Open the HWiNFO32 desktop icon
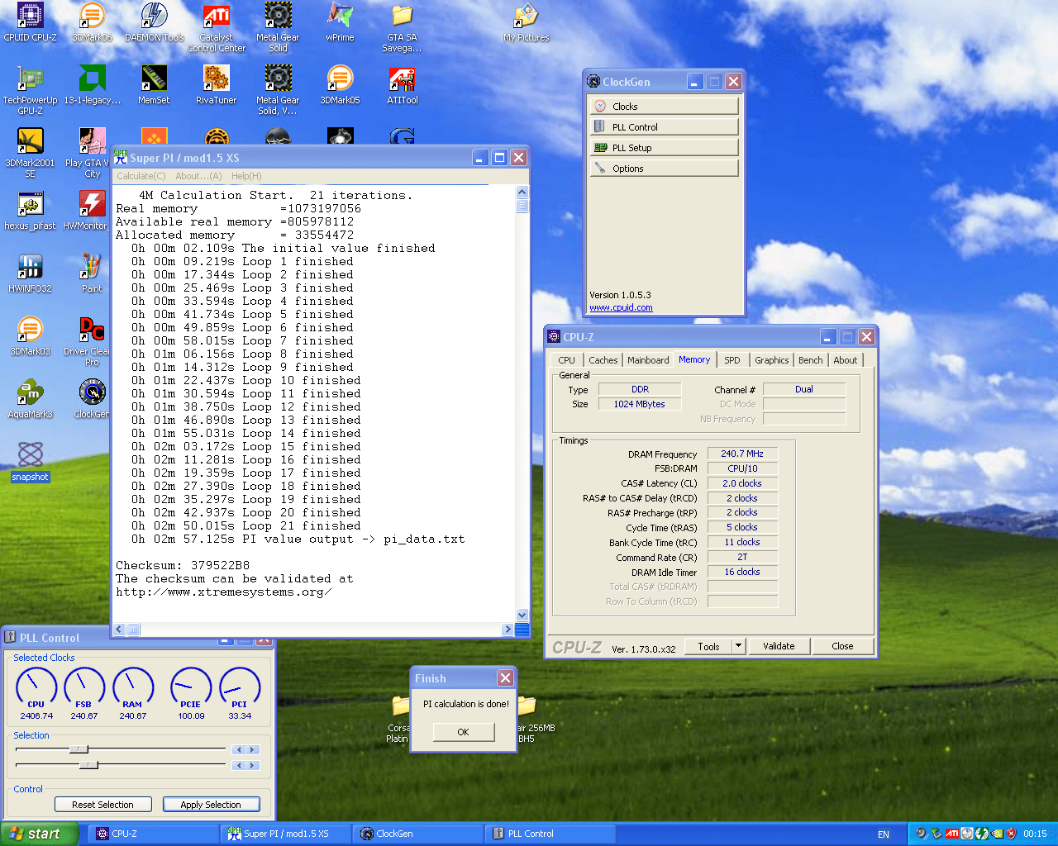This screenshot has width=1058, height=846. pyautogui.click(x=30, y=273)
